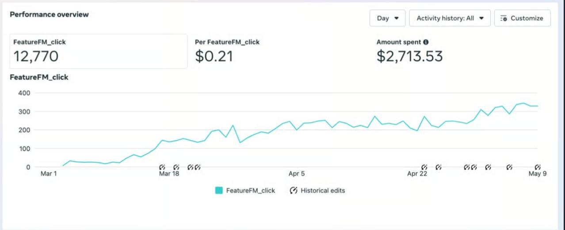Click the historical edit marker above May 9
Viewport: 565px width, 230px height.
click(x=538, y=167)
